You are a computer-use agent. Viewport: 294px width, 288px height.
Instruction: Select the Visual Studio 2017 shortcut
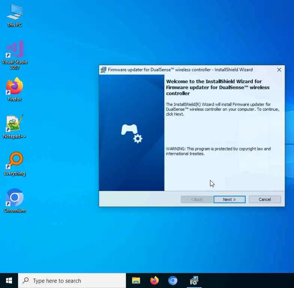15,55
